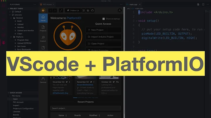Go back with the left arrow
This screenshot has width=211, height=118.
coord(50,11)
